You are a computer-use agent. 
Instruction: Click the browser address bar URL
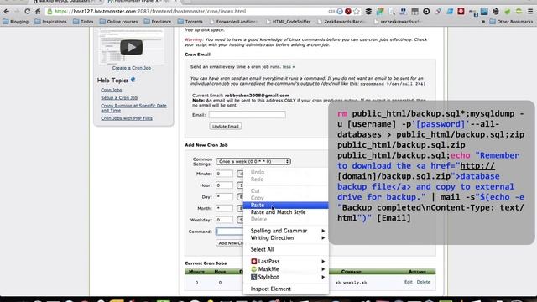coord(150,11)
